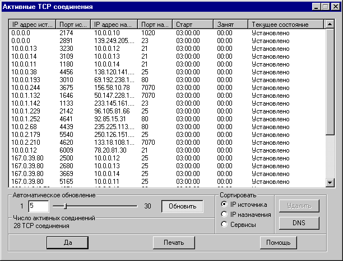Click the Печать button
Viewport: 343px width, 261px height.
(174, 243)
